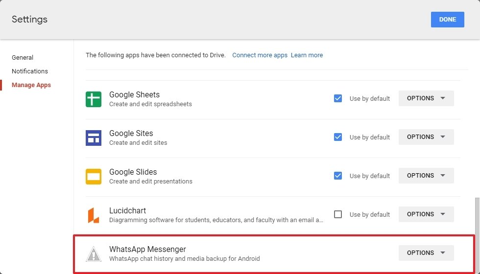The image size is (480, 274).
Task: Click the WhatsApp Messenger app name
Action: 147,249
